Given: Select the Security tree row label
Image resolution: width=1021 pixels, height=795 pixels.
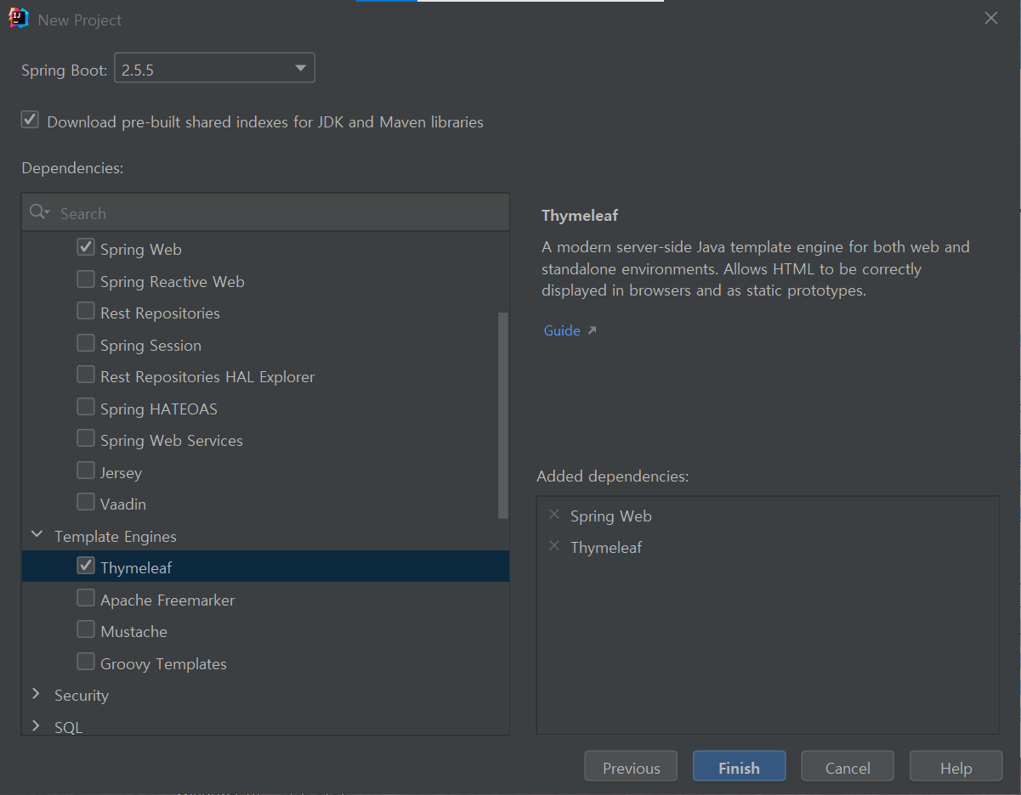Looking at the screenshot, I should point(82,696).
